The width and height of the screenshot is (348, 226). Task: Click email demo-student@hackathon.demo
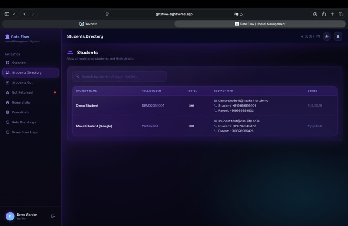243,100
